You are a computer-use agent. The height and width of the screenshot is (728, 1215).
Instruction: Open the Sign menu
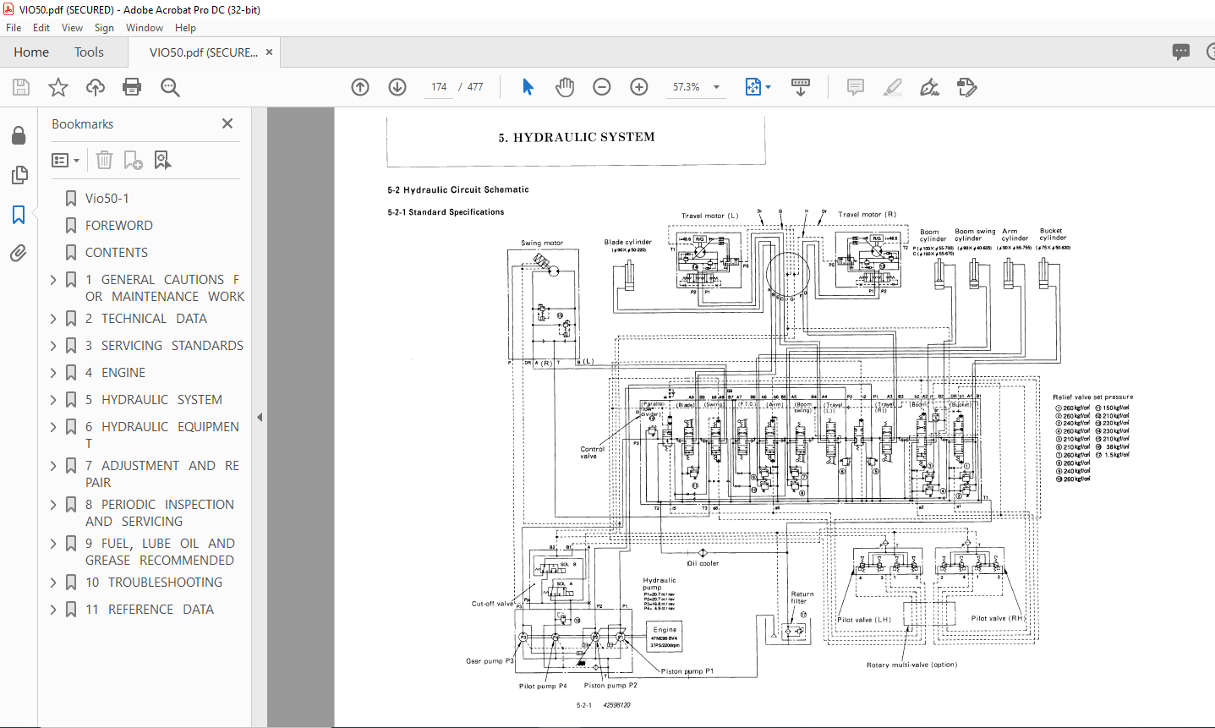pyautogui.click(x=104, y=27)
